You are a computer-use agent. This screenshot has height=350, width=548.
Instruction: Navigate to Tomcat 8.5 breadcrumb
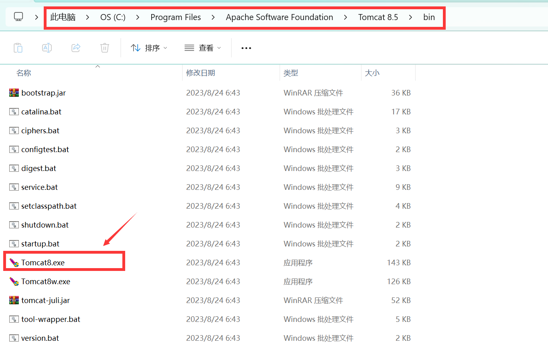pyautogui.click(x=378, y=17)
